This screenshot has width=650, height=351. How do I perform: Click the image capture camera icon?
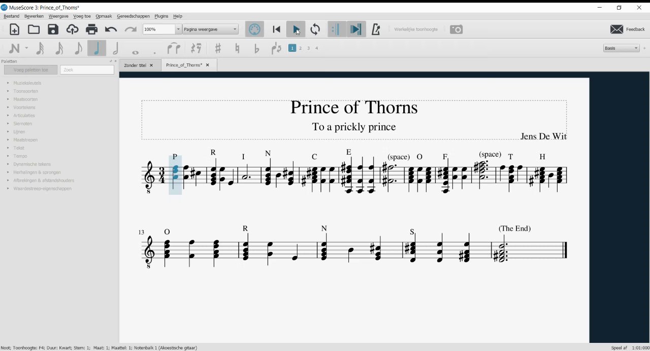[x=457, y=29]
